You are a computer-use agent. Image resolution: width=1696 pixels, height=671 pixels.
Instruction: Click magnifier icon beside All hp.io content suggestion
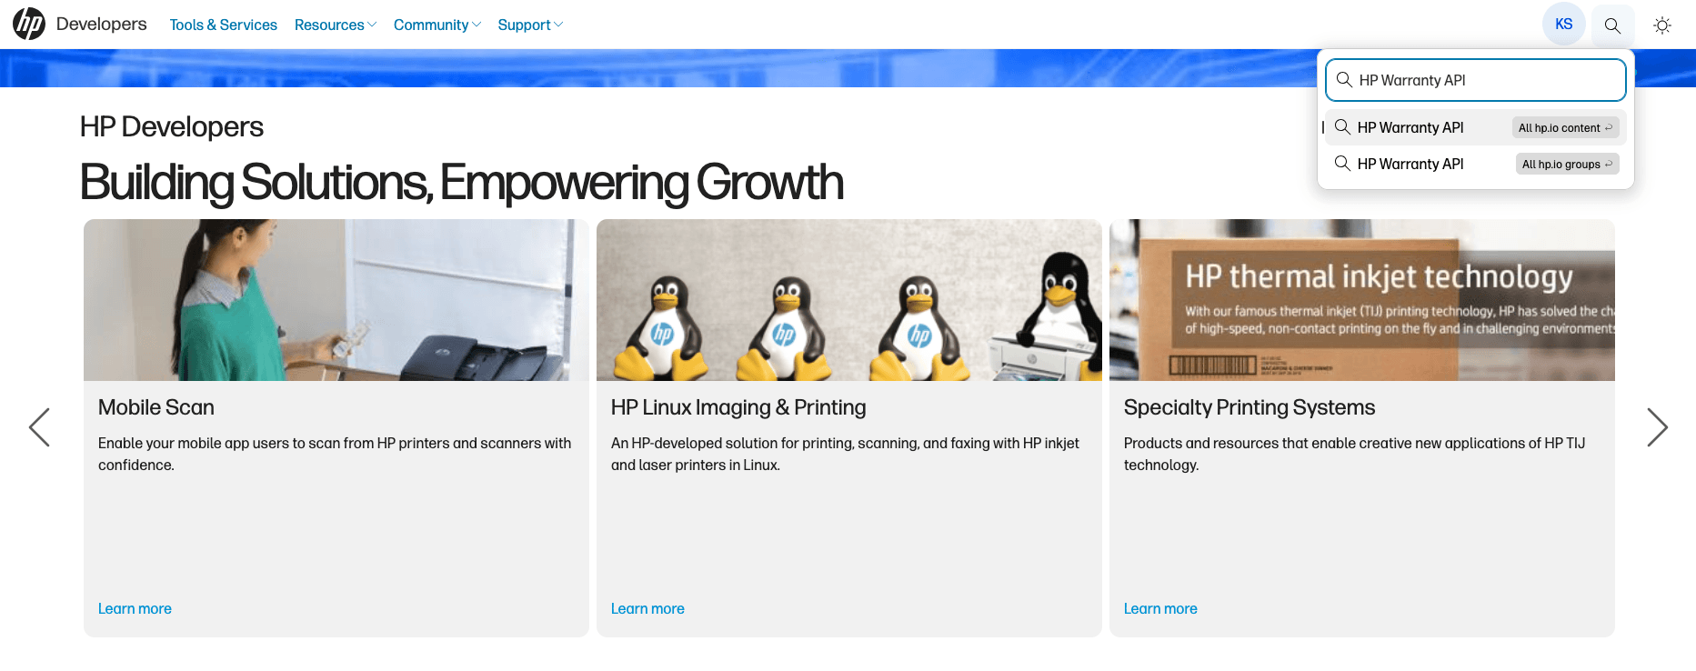(x=1342, y=127)
